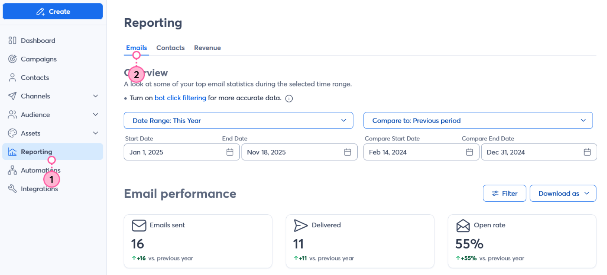This screenshot has height=275, width=607.
Task: Open Compare End Date calendar icon
Action: [587, 152]
